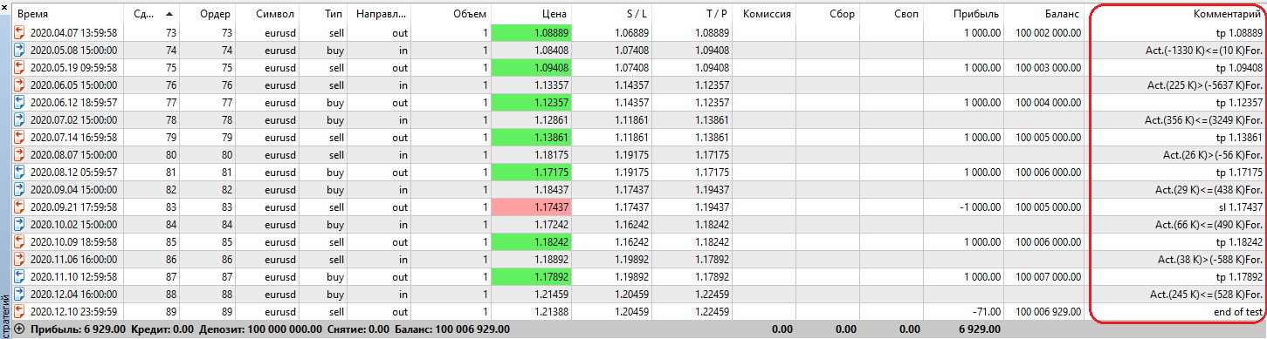Click the deal icon for the 2020.07.14 16:59:58 row

point(20,137)
